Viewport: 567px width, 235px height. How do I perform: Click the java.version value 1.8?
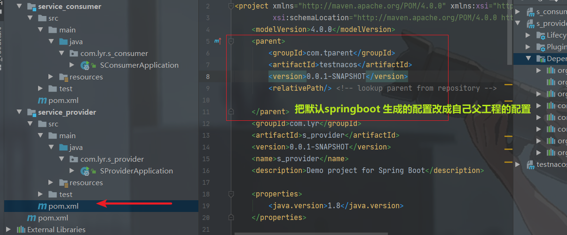coord(333,206)
